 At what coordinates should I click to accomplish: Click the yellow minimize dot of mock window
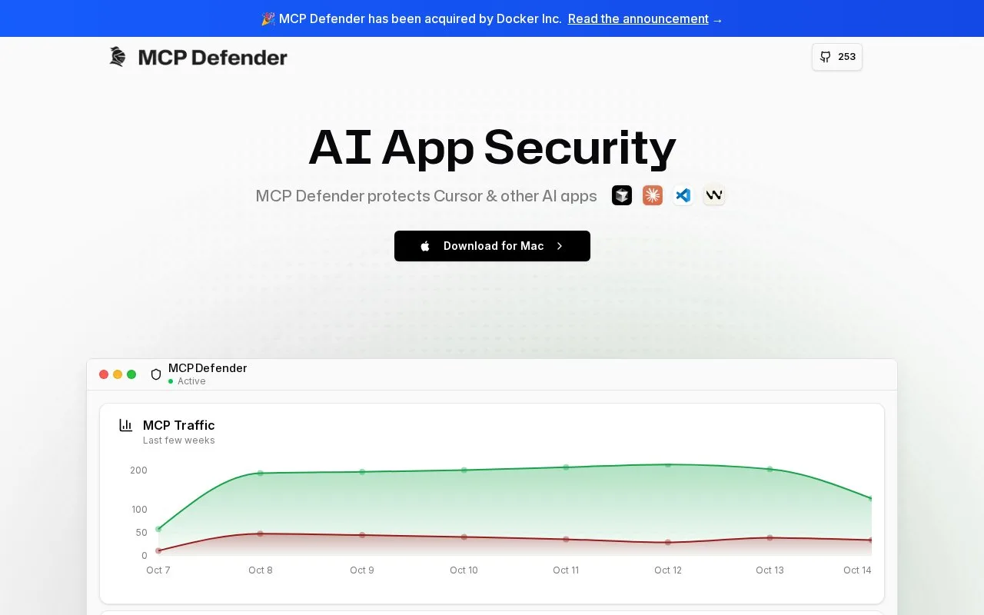(118, 374)
